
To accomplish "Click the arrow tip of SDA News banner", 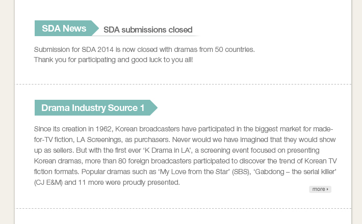I will pyautogui.click(x=95, y=29).
